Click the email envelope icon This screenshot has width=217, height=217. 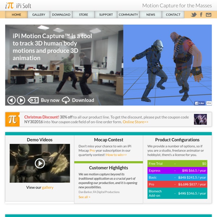[208, 15]
